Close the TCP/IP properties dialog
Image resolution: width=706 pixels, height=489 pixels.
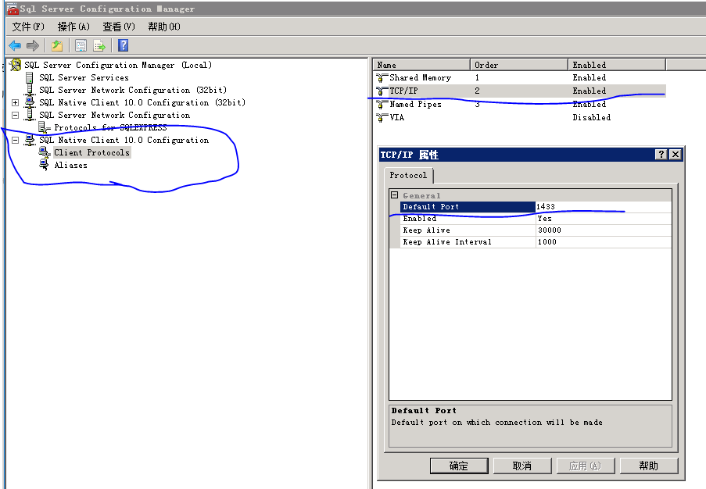pos(676,155)
